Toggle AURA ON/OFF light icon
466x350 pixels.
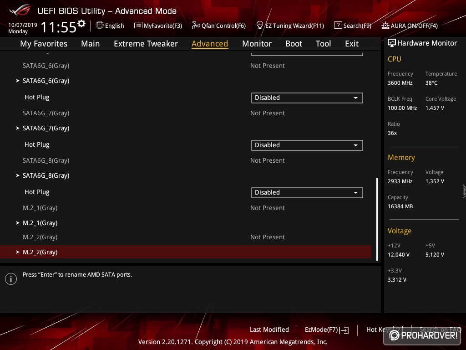point(385,26)
